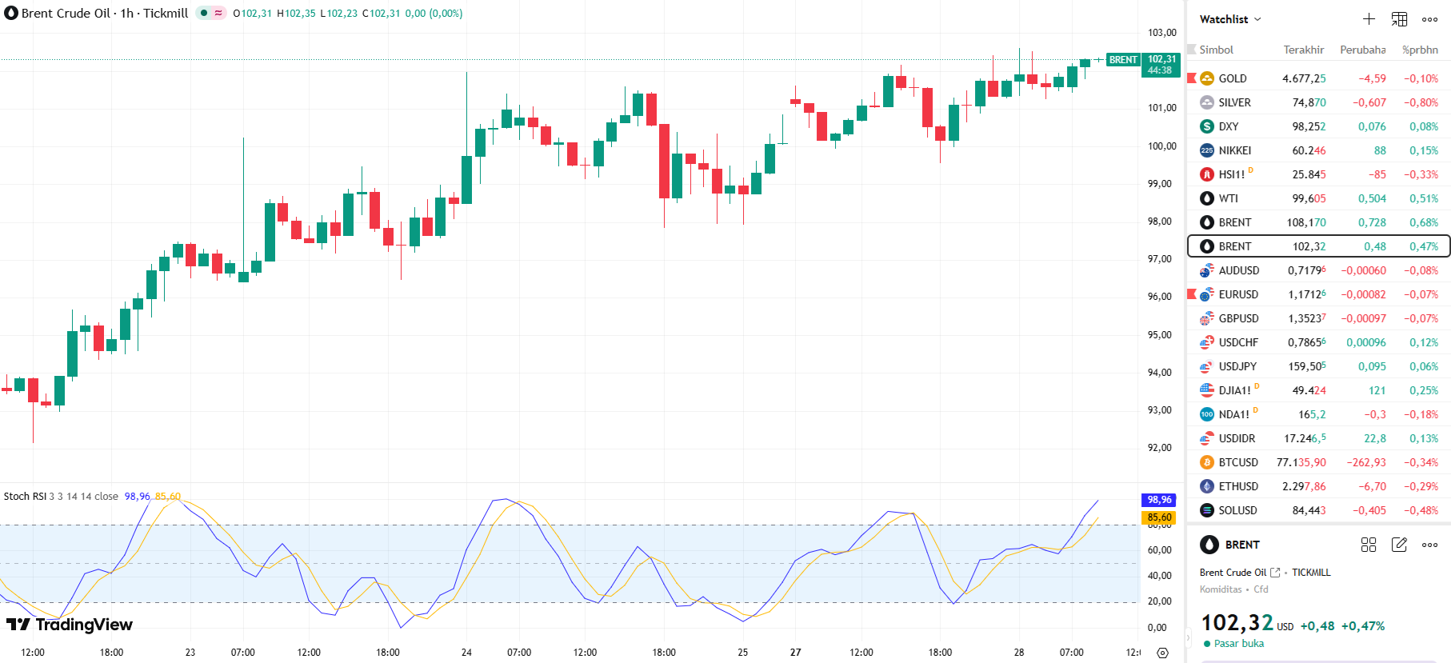Open chart settings gear at the time axis corner

coord(1162,653)
